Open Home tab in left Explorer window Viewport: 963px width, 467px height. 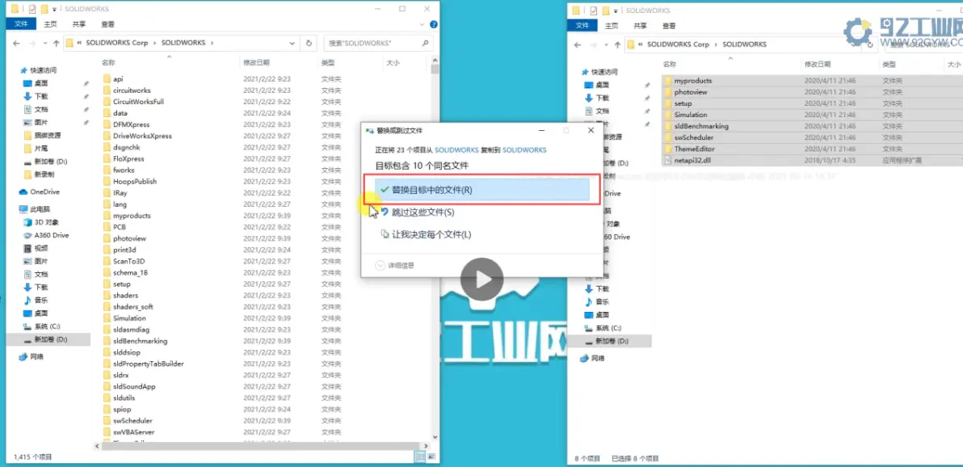(x=50, y=24)
